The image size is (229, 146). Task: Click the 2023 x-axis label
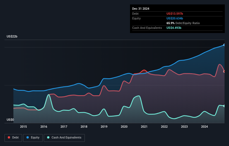click(x=184, y=127)
